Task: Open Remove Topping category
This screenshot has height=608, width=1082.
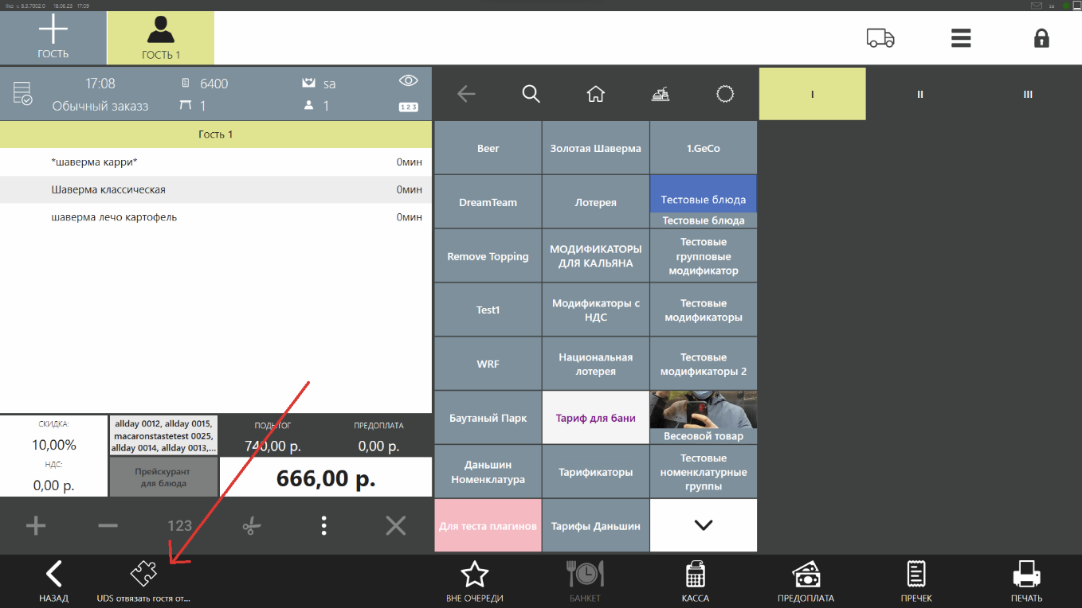Action: click(x=488, y=256)
